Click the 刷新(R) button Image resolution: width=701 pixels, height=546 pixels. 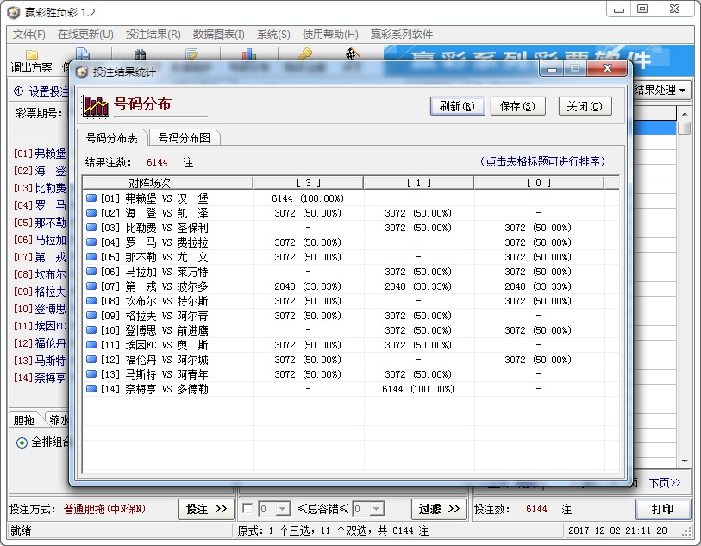pyautogui.click(x=454, y=105)
